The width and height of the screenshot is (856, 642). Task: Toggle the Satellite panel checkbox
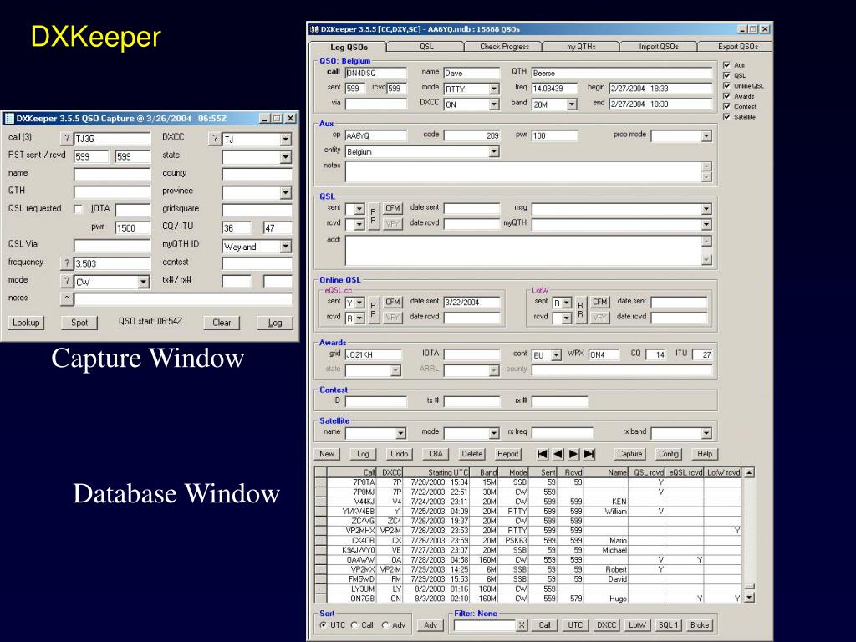coord(726,117)
